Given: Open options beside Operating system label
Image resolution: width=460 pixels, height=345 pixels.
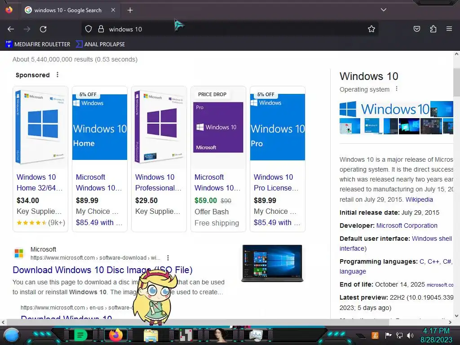Looking at the screenshot, I should [x=397, y=88].
